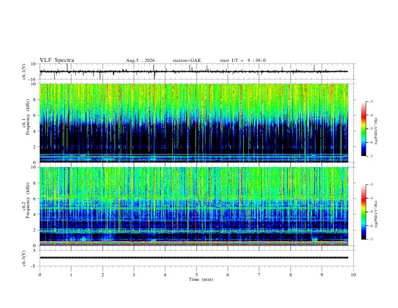Click the '8' kHz tick on ch.2 spectrogram
The height and width of the screenshot is (308, 398).
[x=35, y=183]
